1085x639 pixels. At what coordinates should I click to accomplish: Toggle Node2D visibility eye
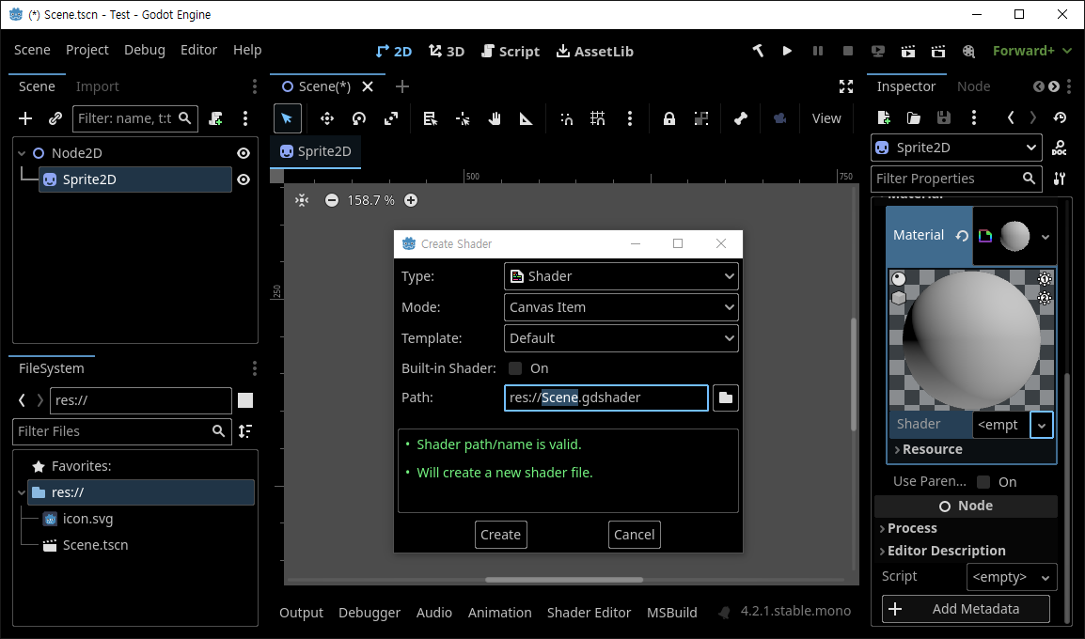tap(244, 153)
